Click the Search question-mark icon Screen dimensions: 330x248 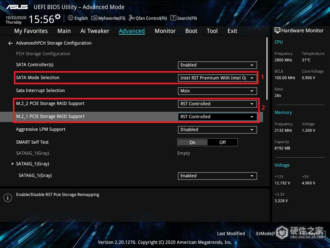(173, 18)
